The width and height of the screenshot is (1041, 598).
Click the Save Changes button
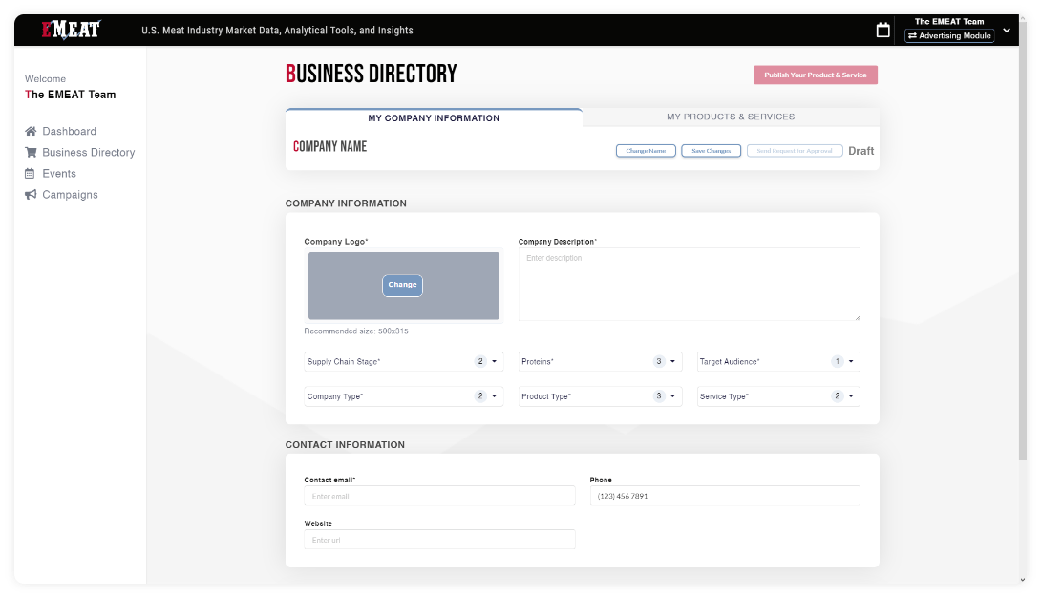[711, 151]
